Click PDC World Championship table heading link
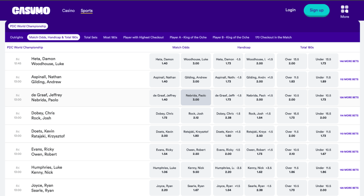This screenshot has width=364, height=196. coord(25,47)
